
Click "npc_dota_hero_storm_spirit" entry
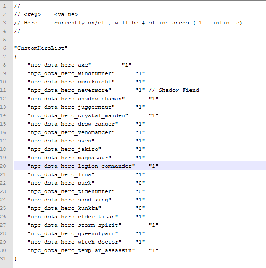click(74, 225)
